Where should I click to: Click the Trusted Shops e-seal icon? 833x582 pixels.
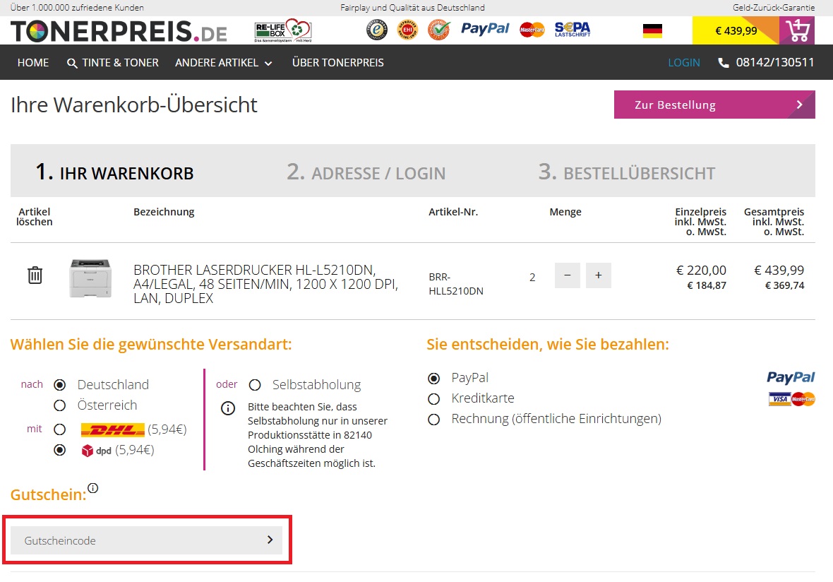click(x=377, y=30)
